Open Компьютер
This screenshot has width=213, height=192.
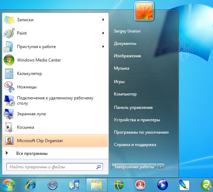[x=125, y=94]
